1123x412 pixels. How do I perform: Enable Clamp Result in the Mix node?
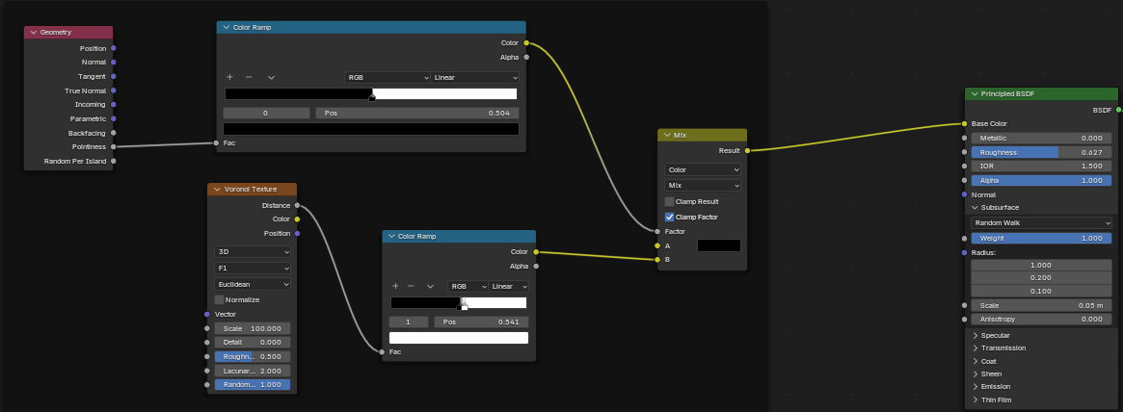[670, 202]
